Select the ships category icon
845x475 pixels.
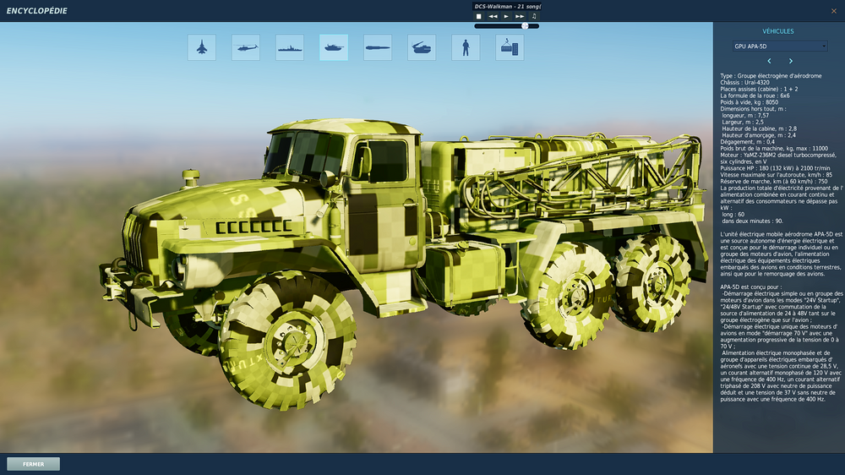pos(289,47)
